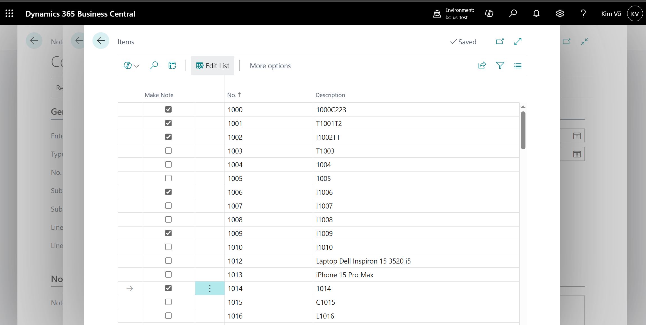Screen dimensions: 646x325
Task: Open the Settings gear
Action: (560, 13)
